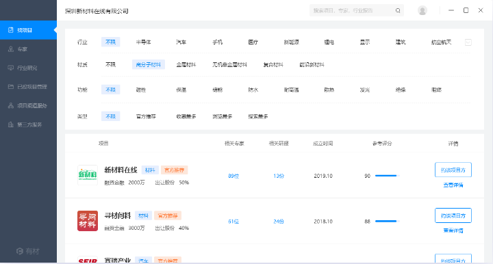Image resolution: width=493 pixels, height=264 pixels.
Task: Focus the project/expert search field
Action: [x=357, y=11]
